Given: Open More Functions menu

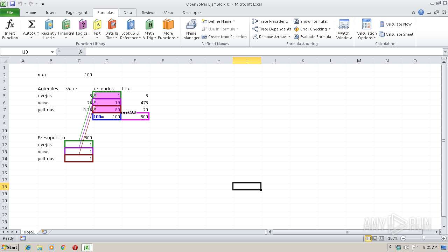Looking at the screenshot, I should [x=168, y=29].
